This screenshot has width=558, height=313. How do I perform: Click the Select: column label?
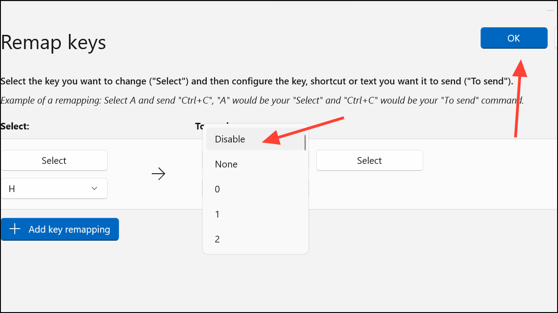pos(15,126)
